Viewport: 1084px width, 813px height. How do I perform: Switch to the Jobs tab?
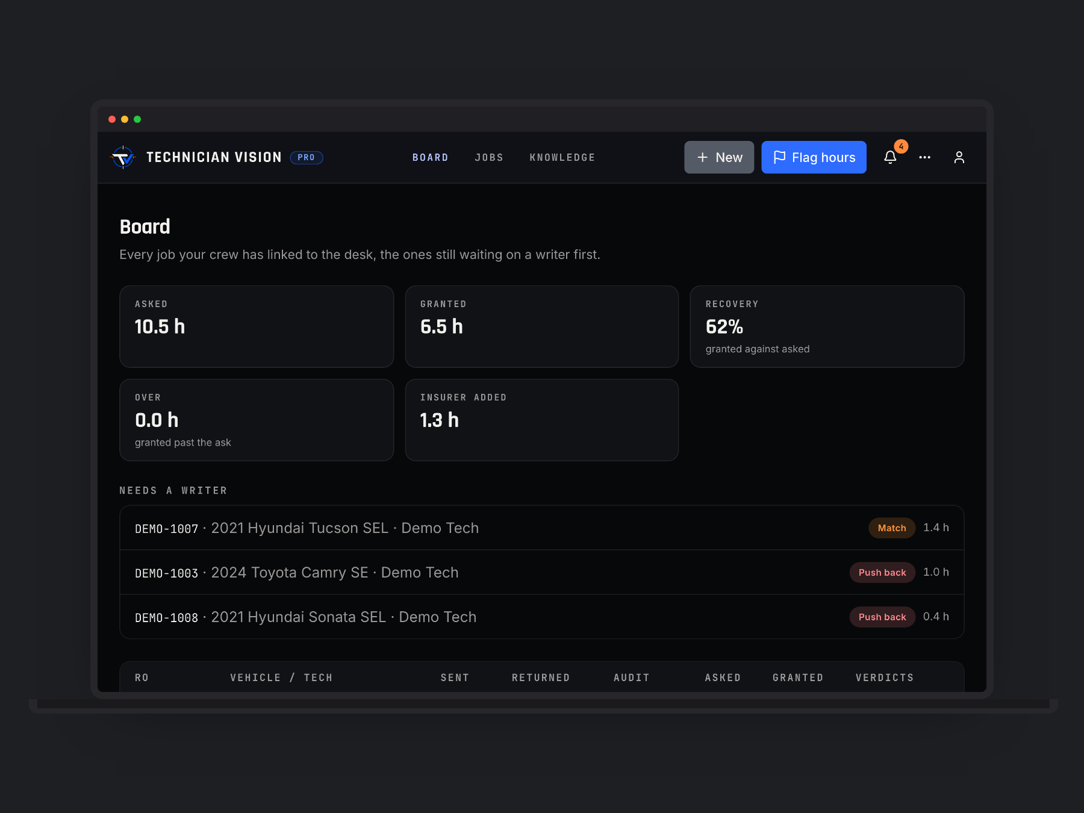pos(488,157)
